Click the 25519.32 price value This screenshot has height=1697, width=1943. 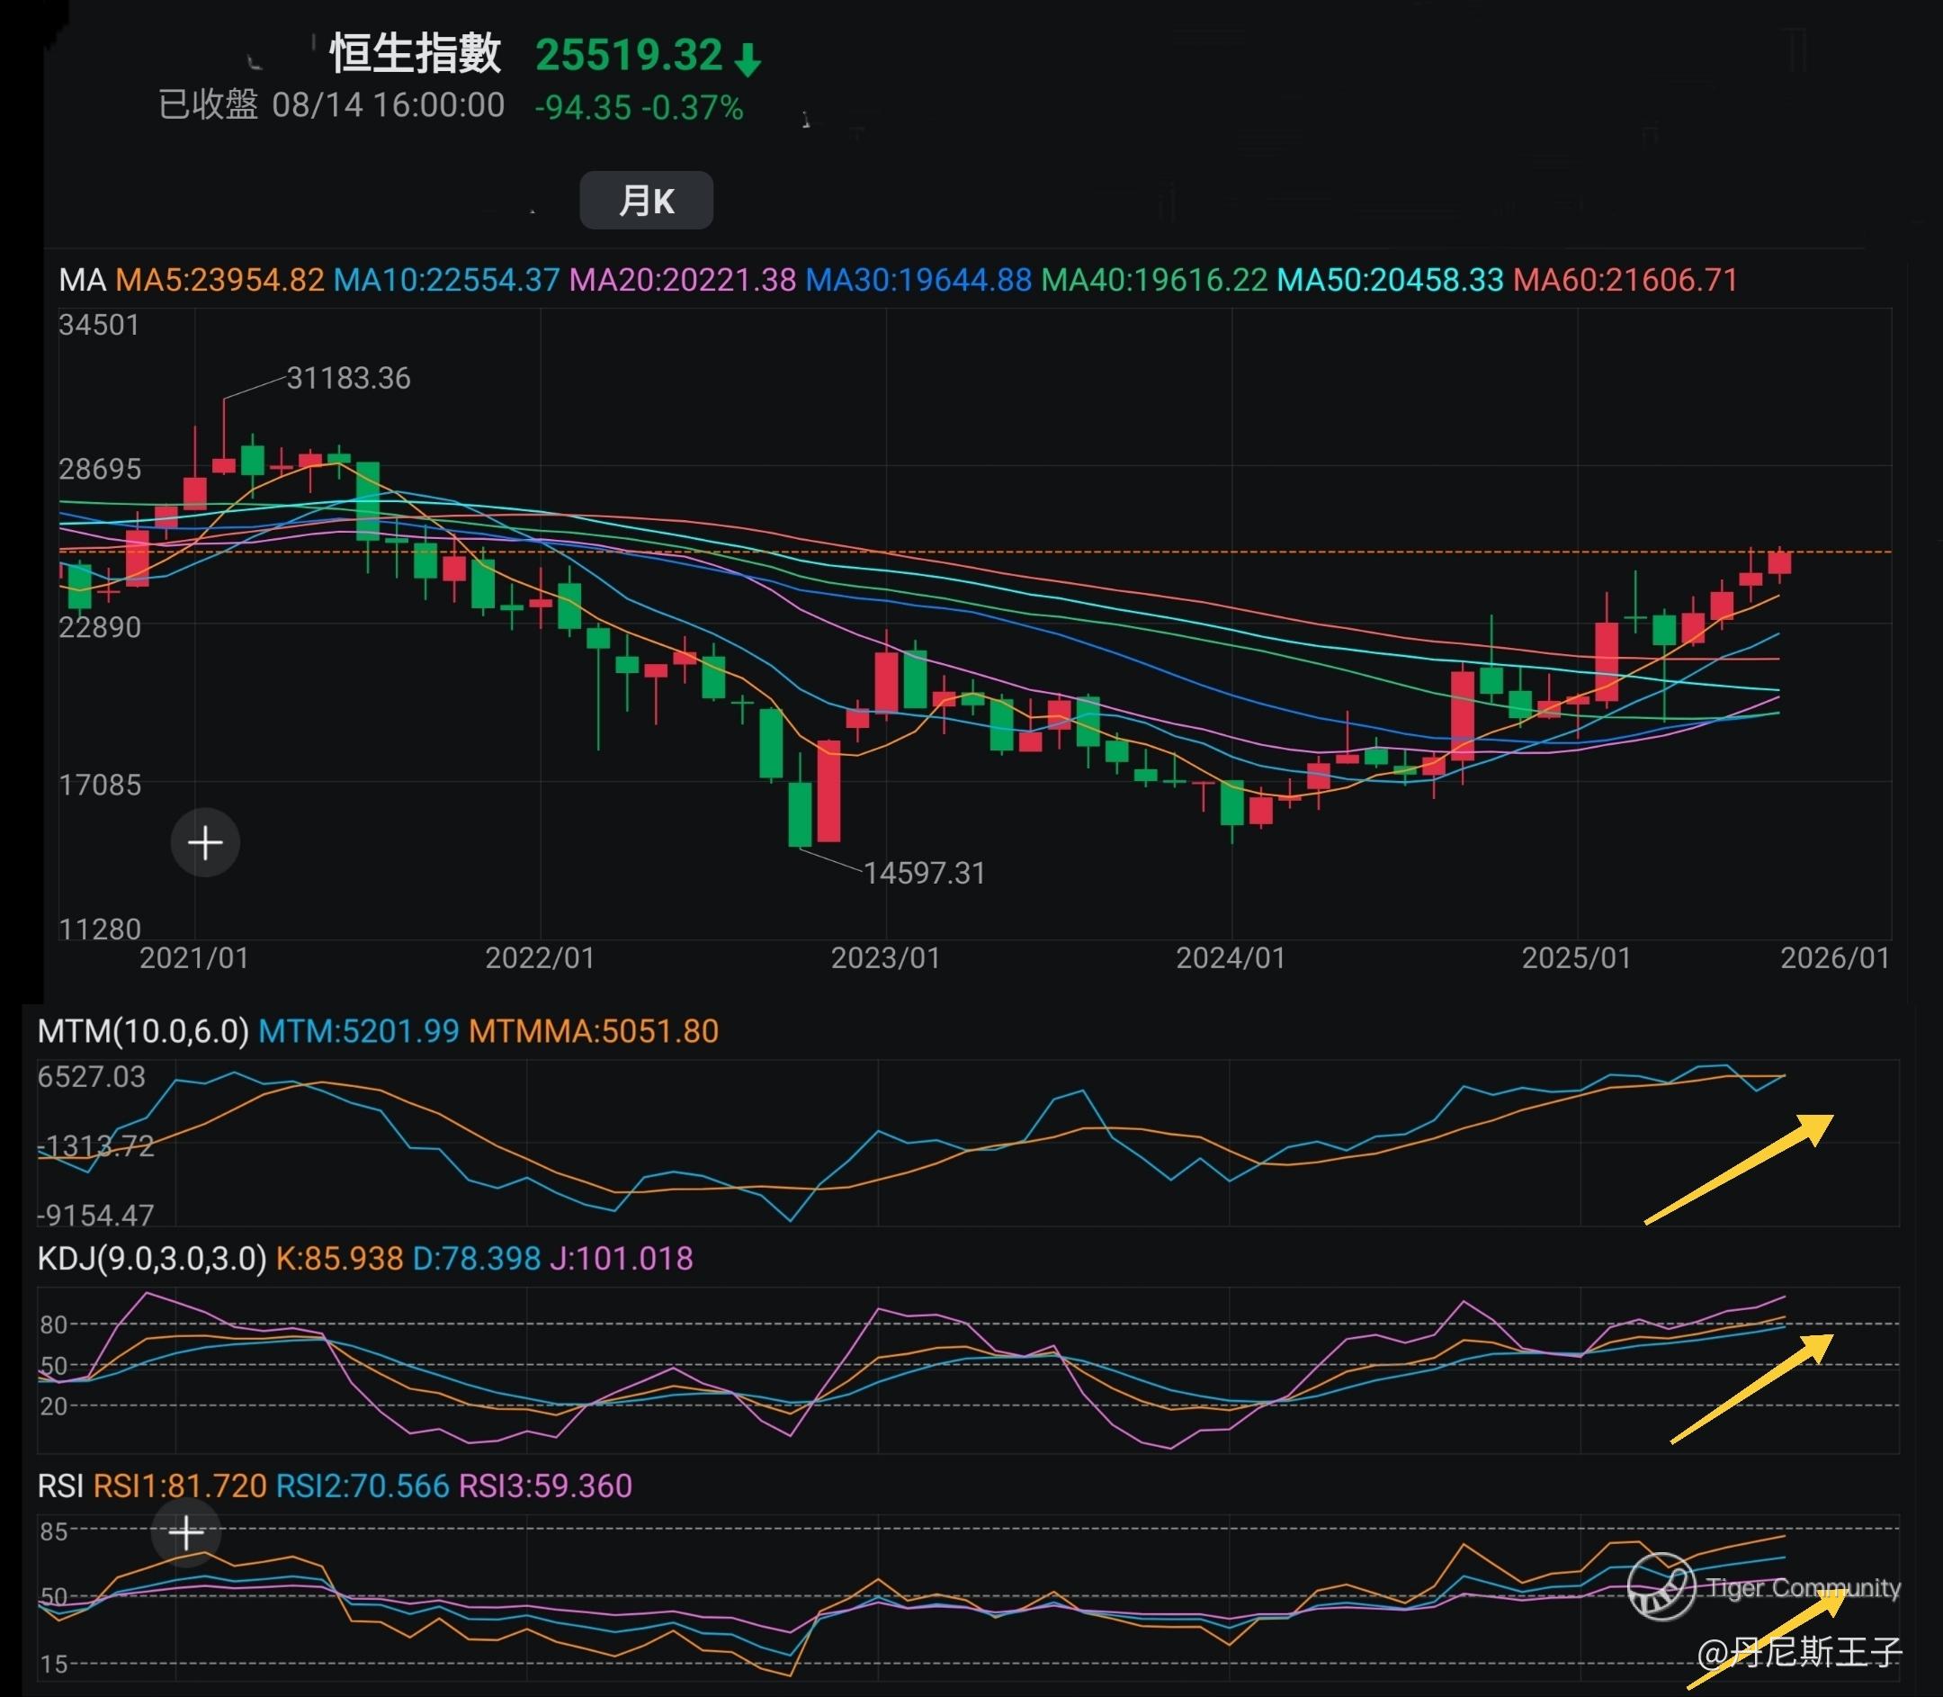[x=629, y=55]
